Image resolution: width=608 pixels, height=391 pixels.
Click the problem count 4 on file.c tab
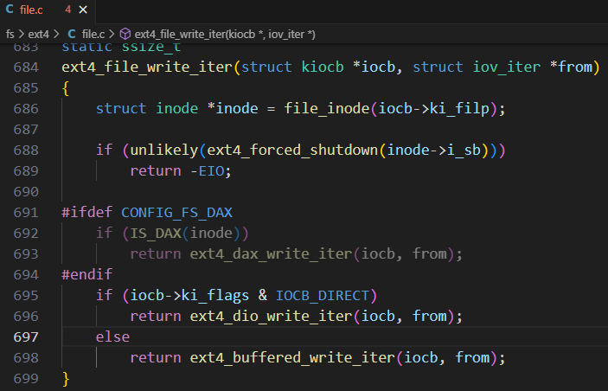point(67,10)
